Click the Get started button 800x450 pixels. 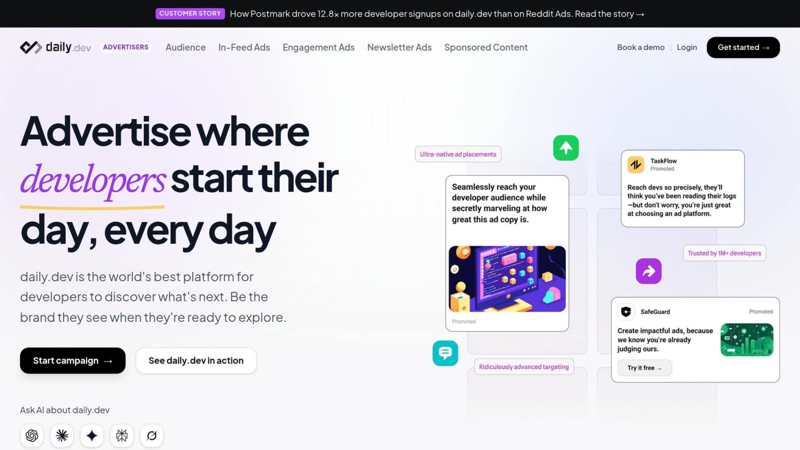tap(743, 47)
